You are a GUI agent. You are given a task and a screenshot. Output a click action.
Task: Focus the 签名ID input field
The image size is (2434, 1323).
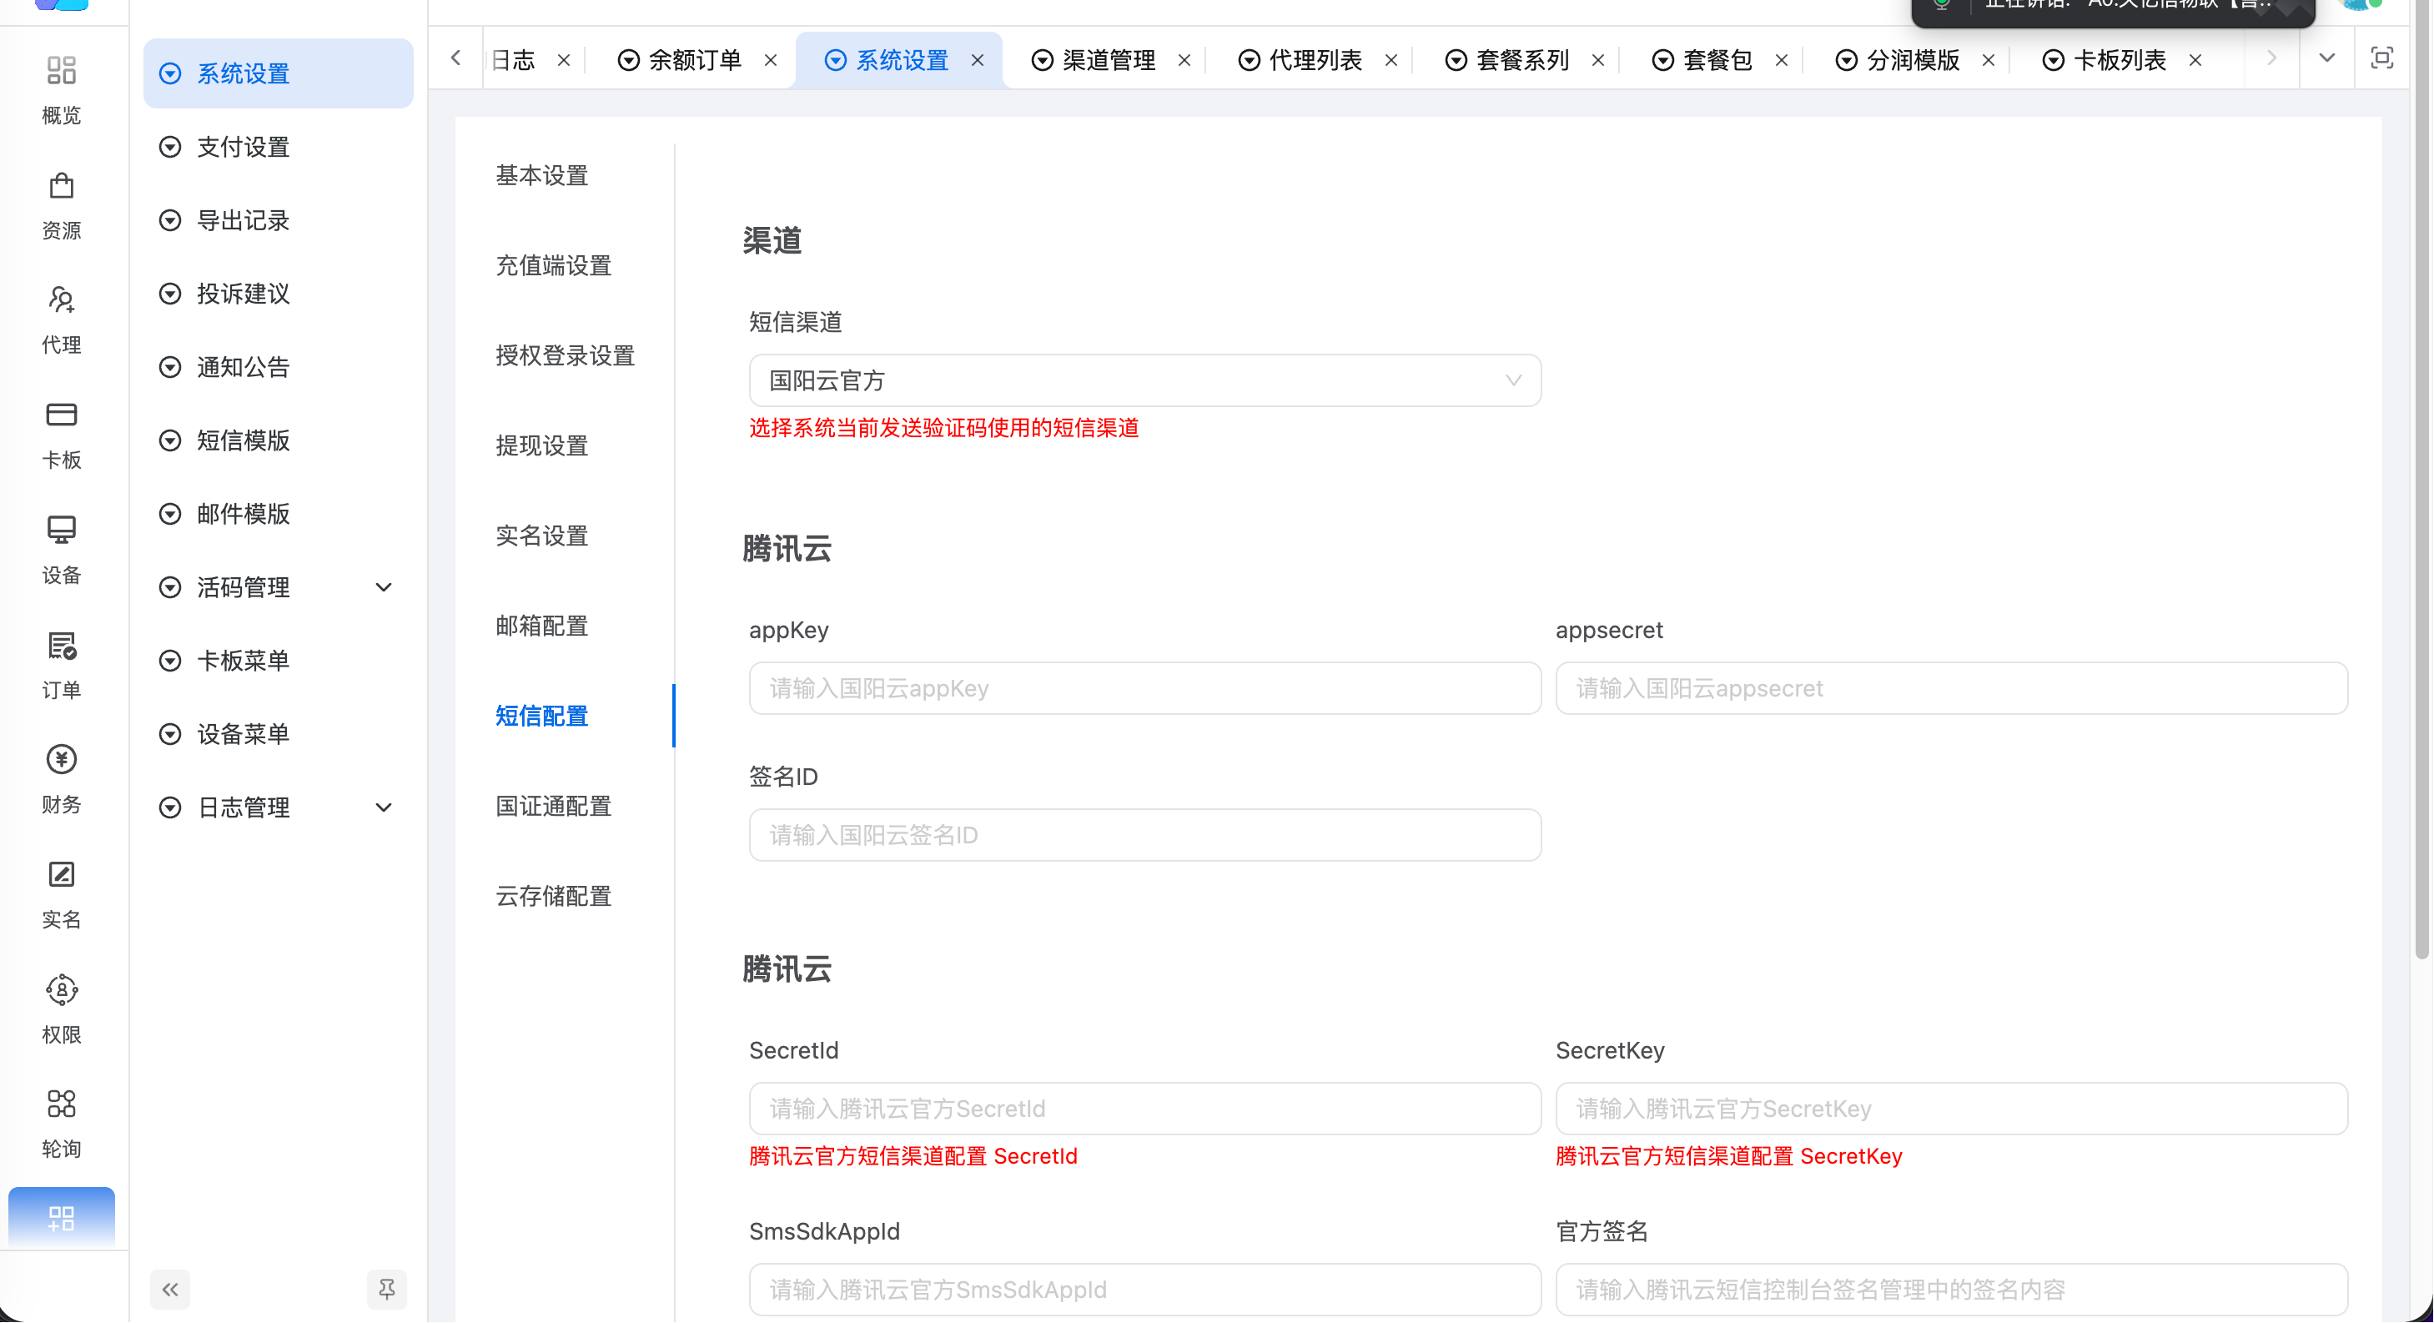pos(1145,835)
